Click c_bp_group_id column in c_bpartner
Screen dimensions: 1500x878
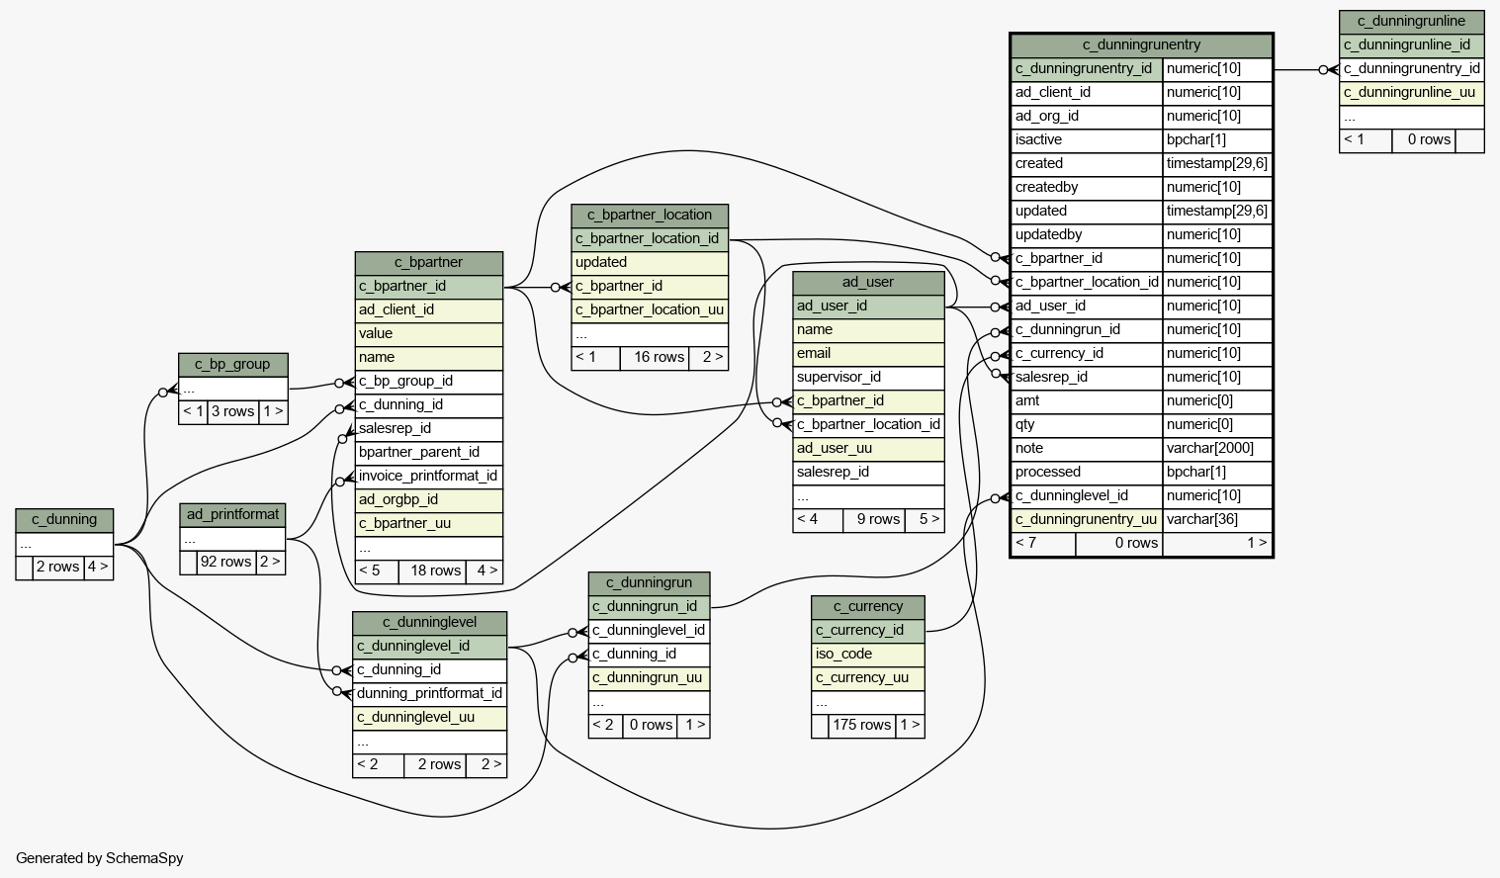coord(429,381)
